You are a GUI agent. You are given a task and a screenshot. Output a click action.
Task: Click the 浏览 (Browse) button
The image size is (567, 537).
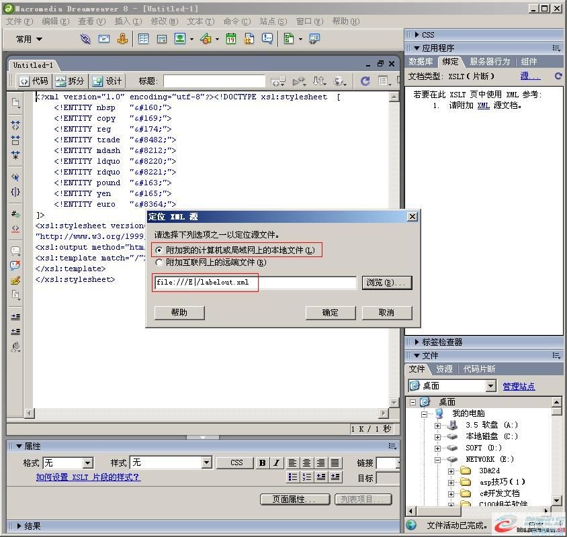[x=386, y=283]
